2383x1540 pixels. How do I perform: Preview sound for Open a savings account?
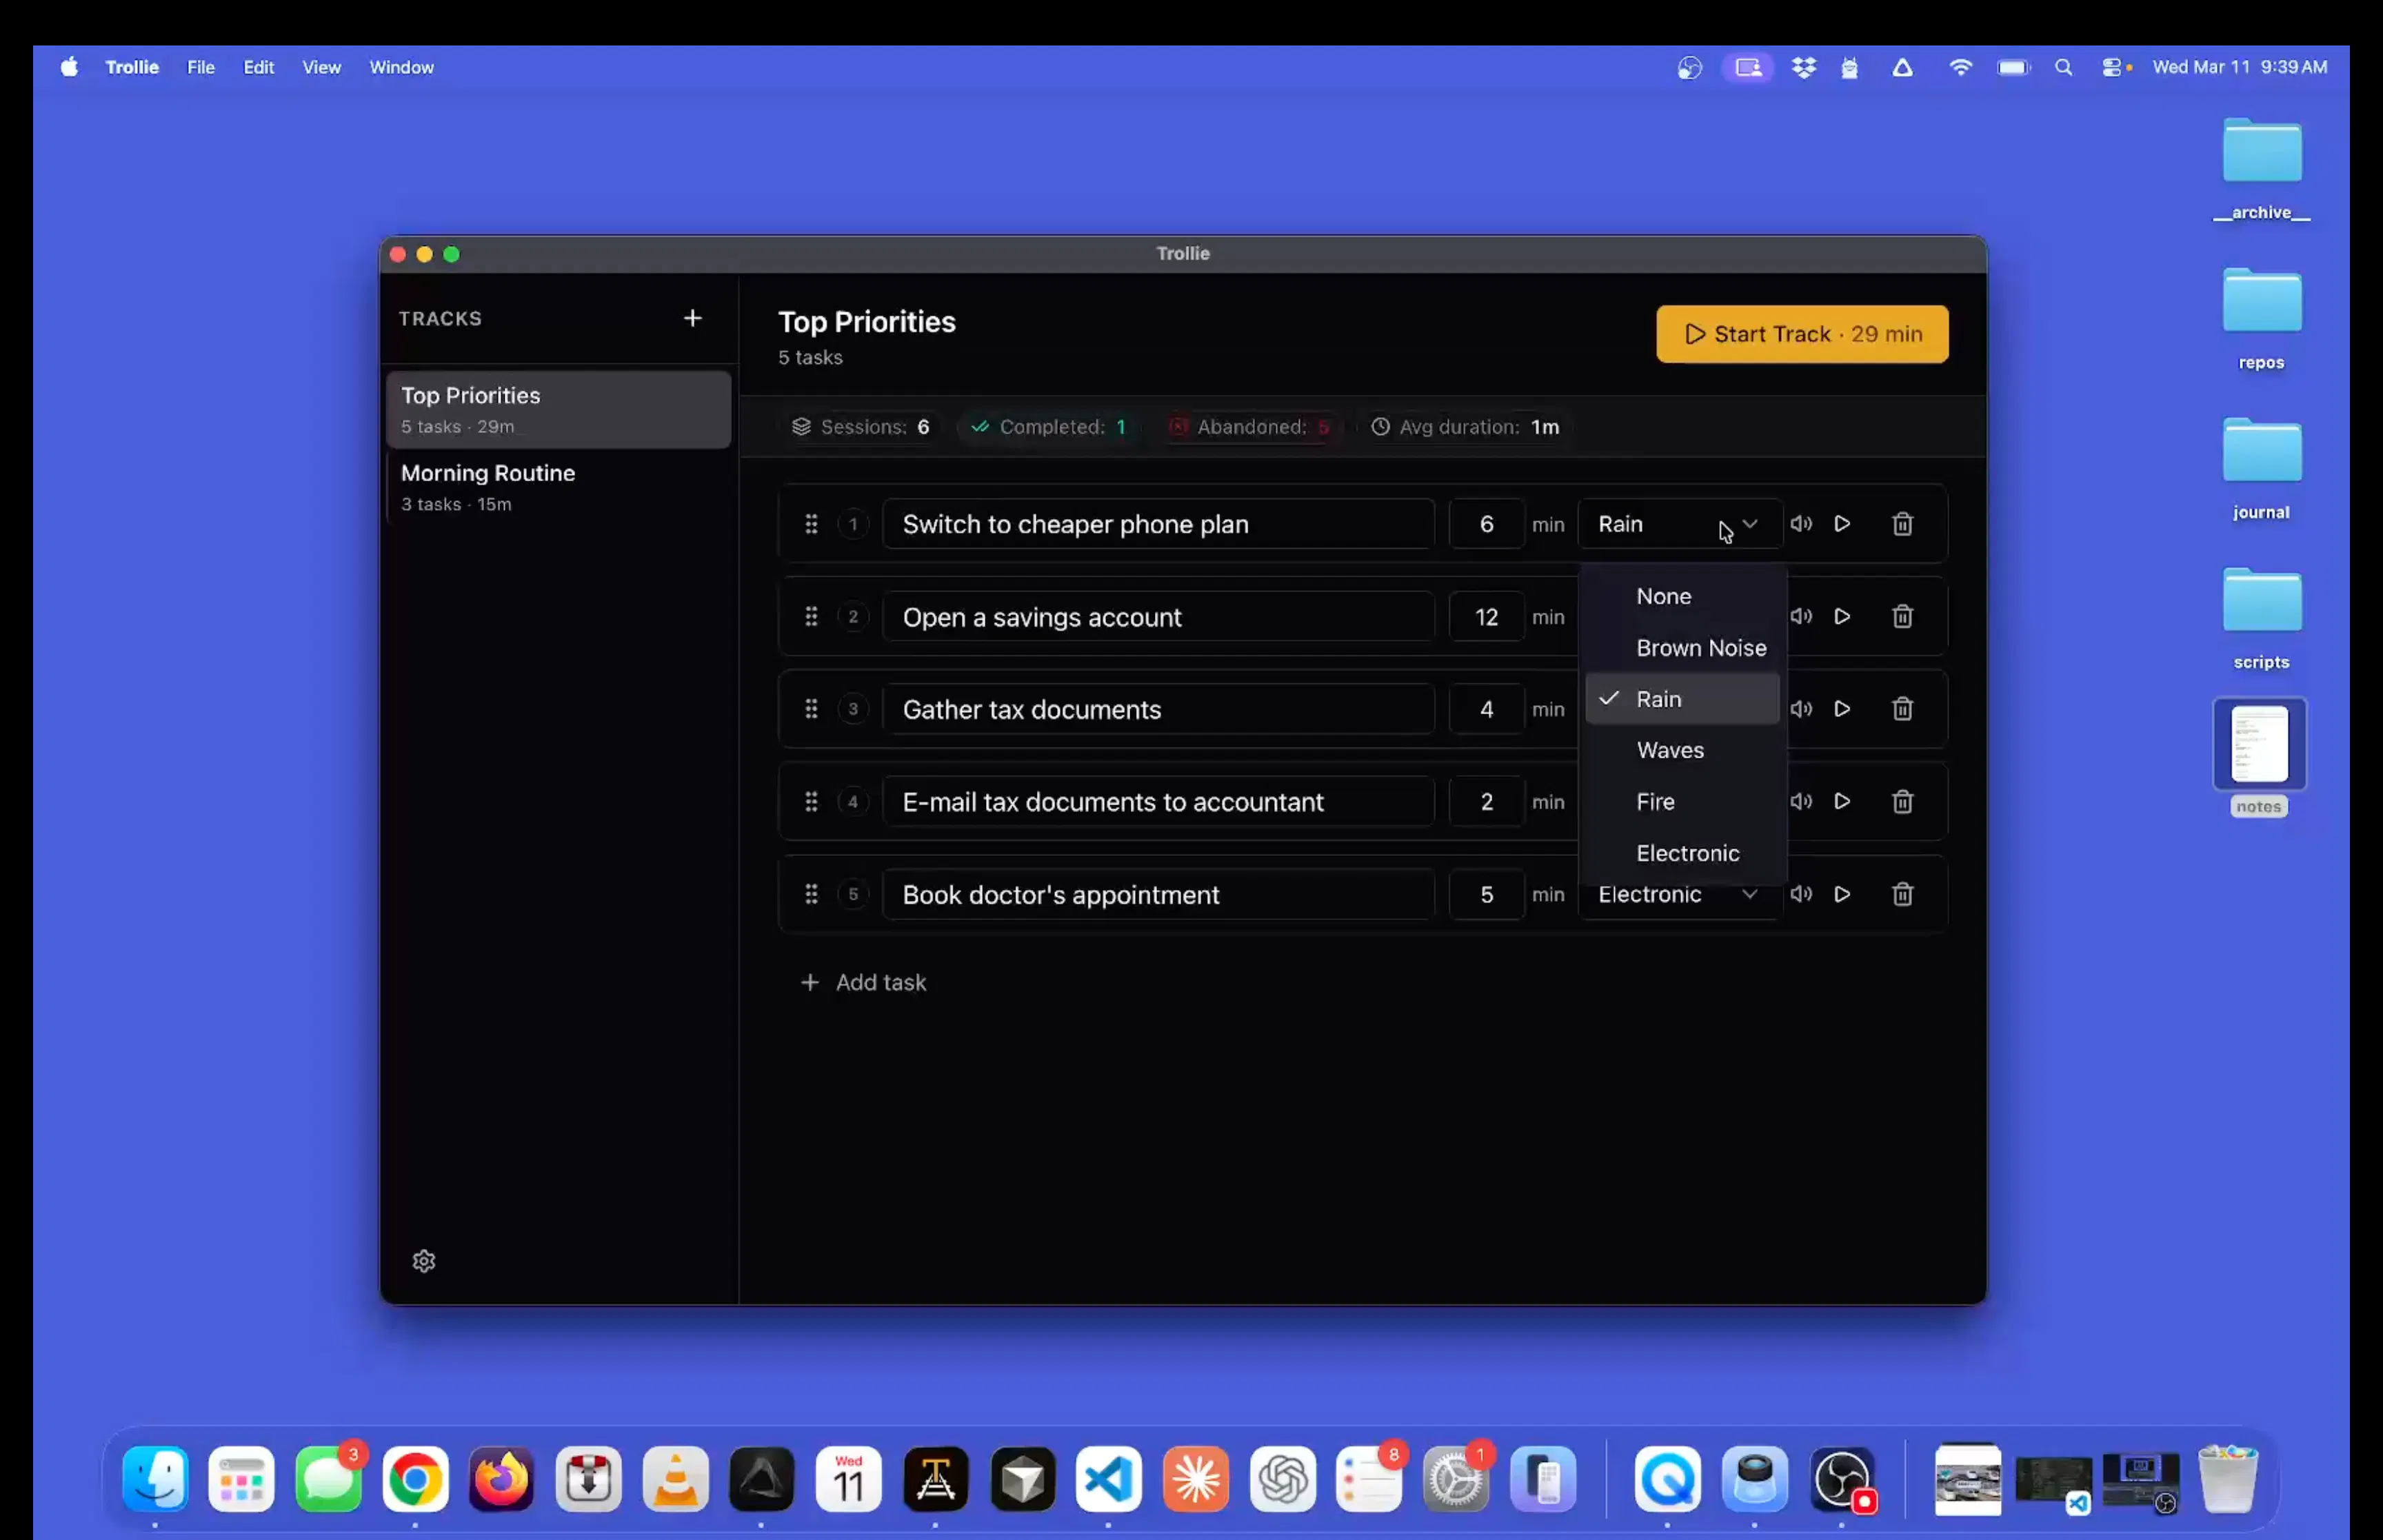click(1801, 617)
